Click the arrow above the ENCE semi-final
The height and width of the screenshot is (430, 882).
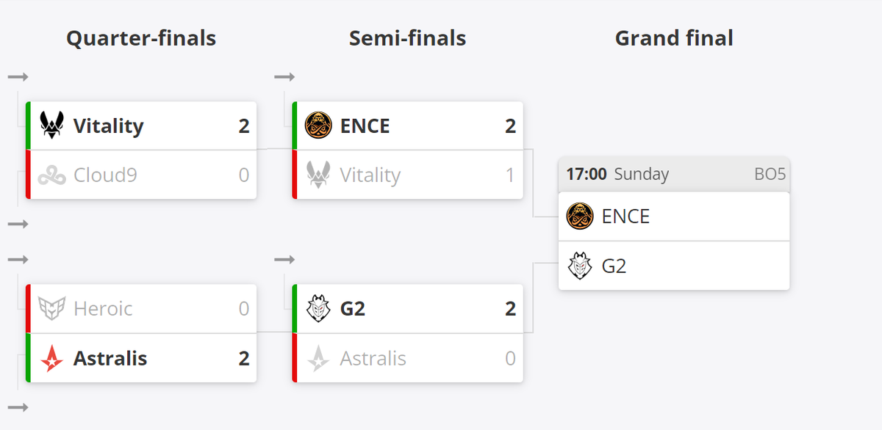click(284, 77)
